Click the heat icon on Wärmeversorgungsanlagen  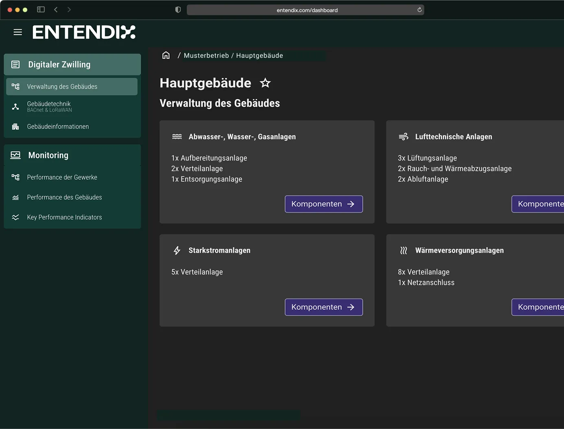[x=404, y=250]
